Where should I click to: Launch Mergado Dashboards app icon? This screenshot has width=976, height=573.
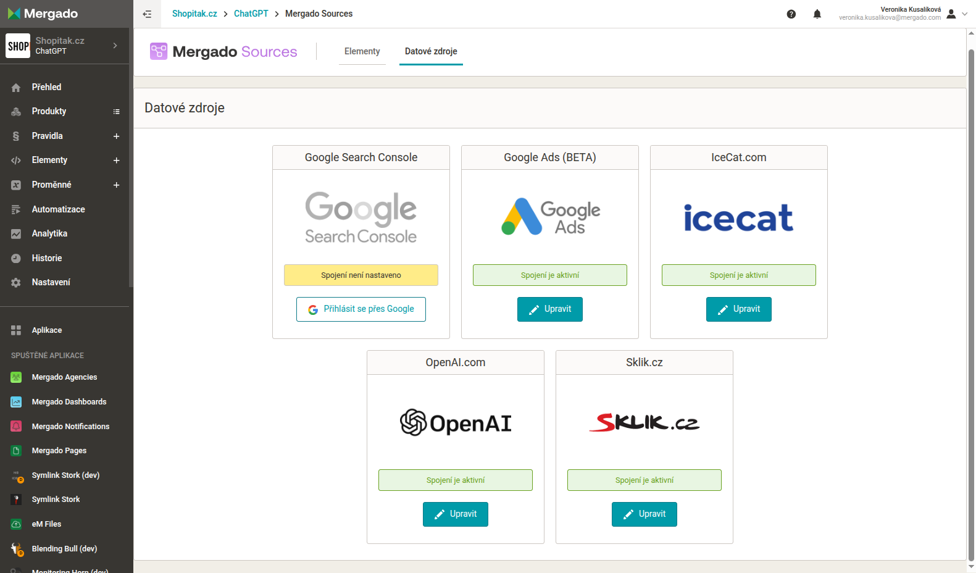pos(16,402)
